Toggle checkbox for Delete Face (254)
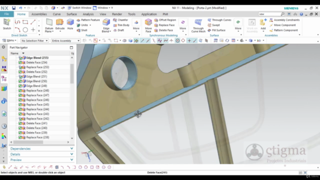The width and height of the screenshot is (320, 180). click(x=20, y=62)
